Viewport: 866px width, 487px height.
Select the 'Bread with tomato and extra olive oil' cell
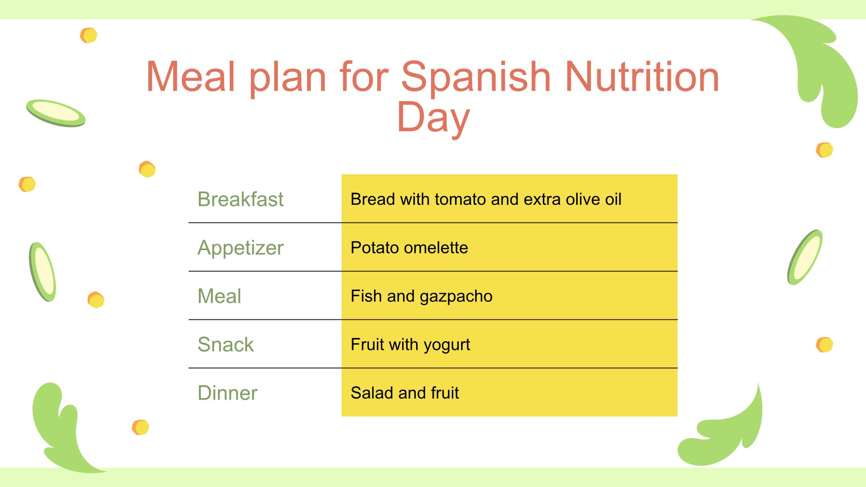509,198
